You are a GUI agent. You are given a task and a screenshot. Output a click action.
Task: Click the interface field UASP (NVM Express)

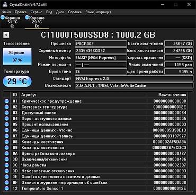pyautogui.click(x=101, y=58)
